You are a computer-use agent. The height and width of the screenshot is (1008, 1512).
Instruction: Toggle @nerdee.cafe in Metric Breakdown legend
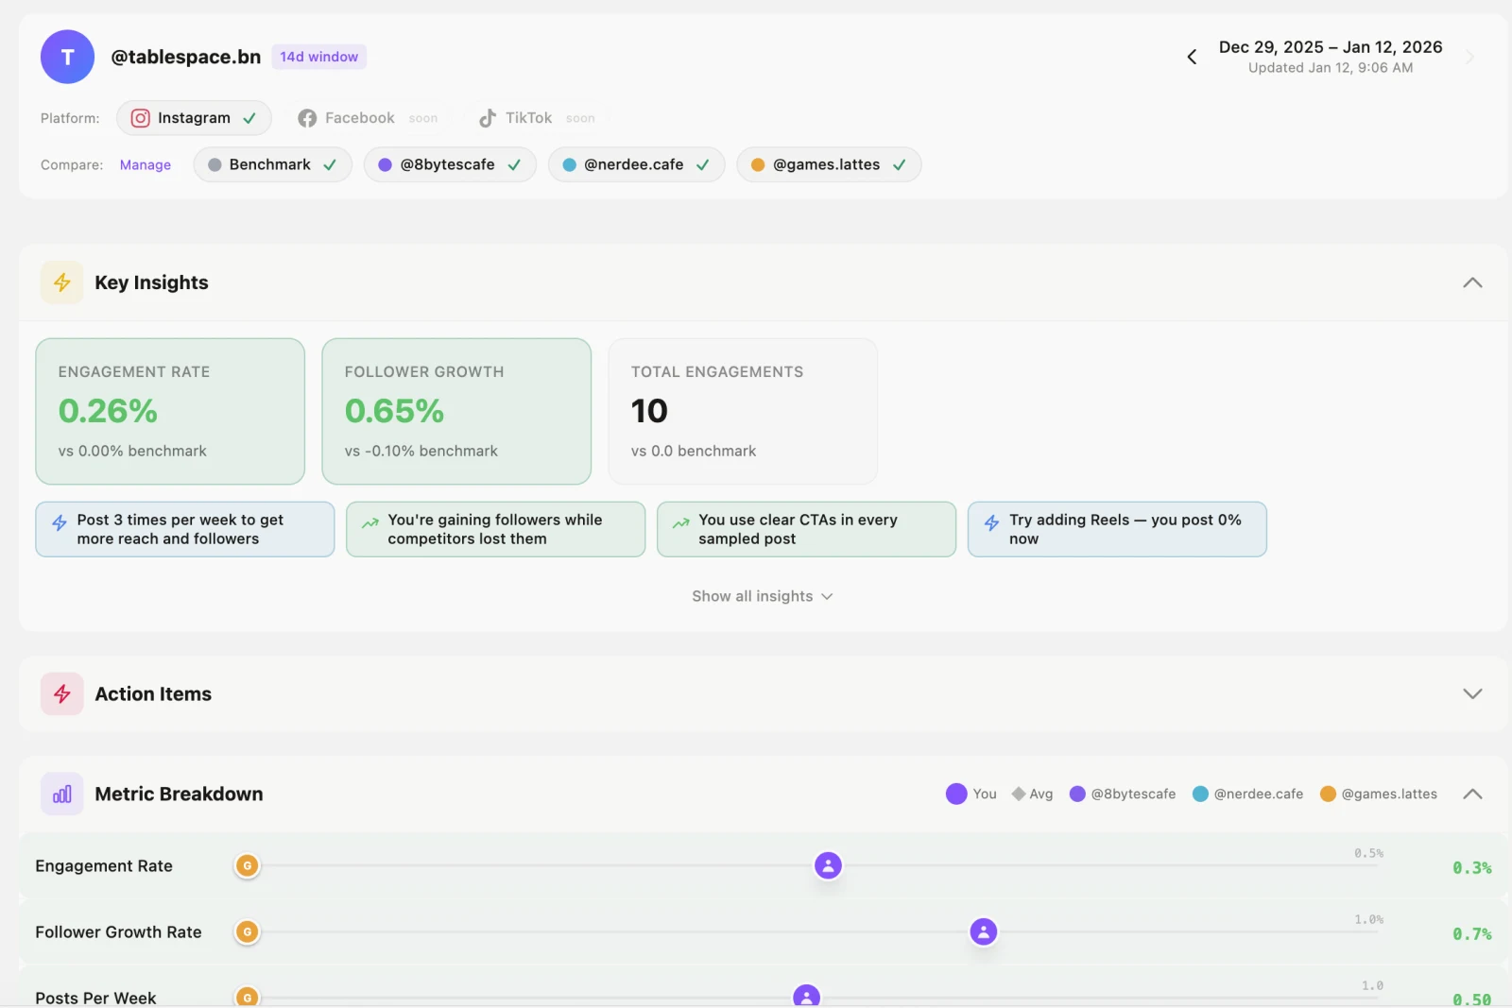click(x=1248, y=794)
